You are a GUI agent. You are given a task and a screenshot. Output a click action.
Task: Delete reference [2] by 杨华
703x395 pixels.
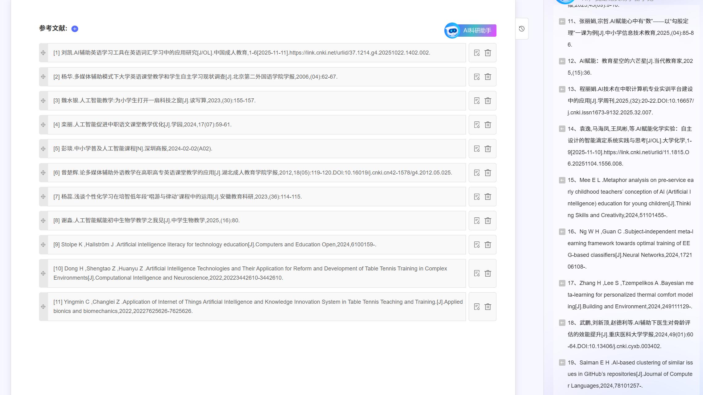pyautogui.click(x=488, y=77)
